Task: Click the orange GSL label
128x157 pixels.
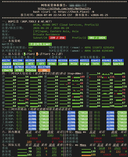Action: [x=44, y=70]
